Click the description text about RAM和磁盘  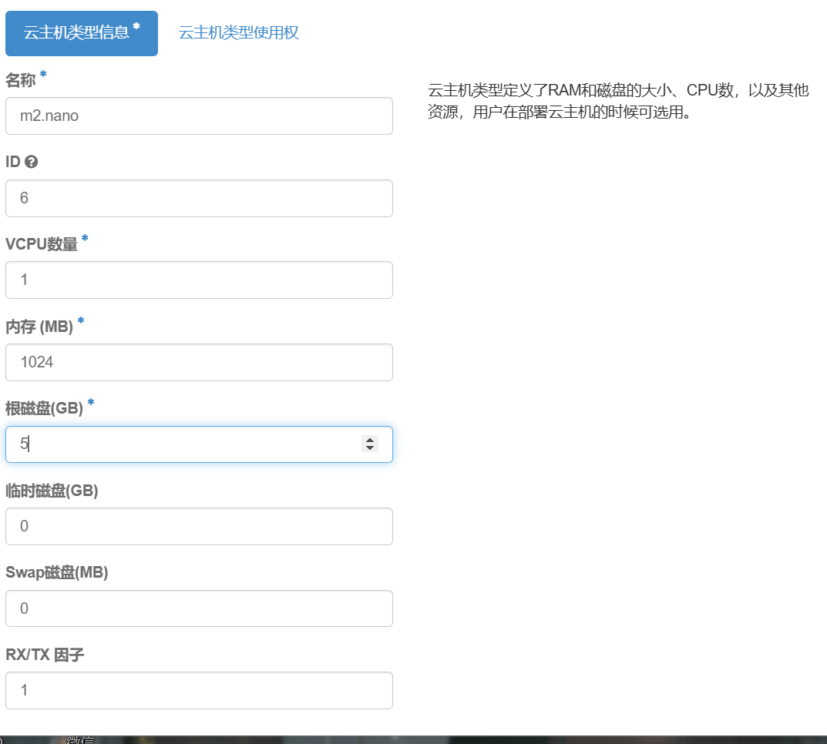[x=617, y=101]
